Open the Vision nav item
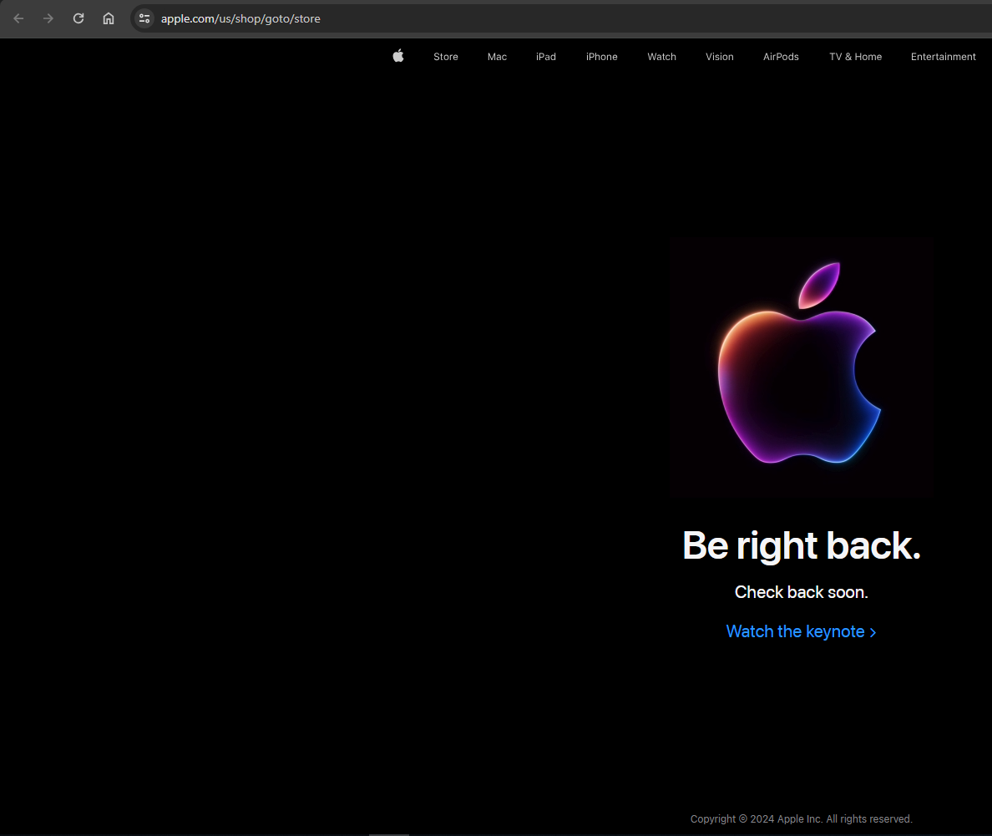 pos(719,57)
